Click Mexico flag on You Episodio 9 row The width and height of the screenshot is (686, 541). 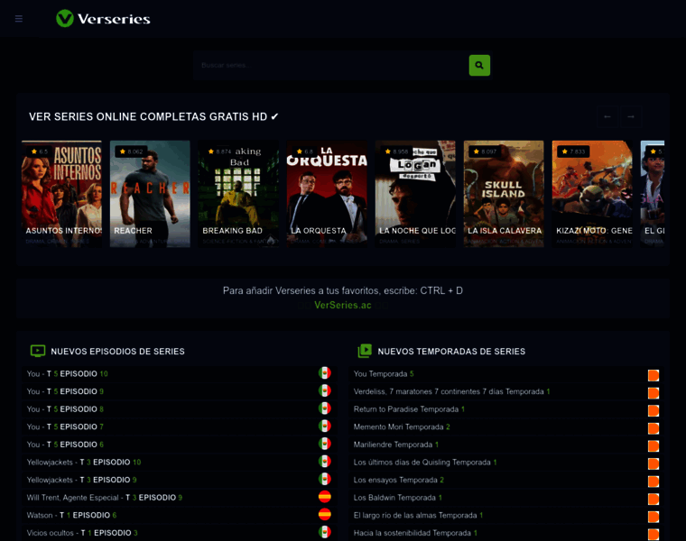(325, 390)
